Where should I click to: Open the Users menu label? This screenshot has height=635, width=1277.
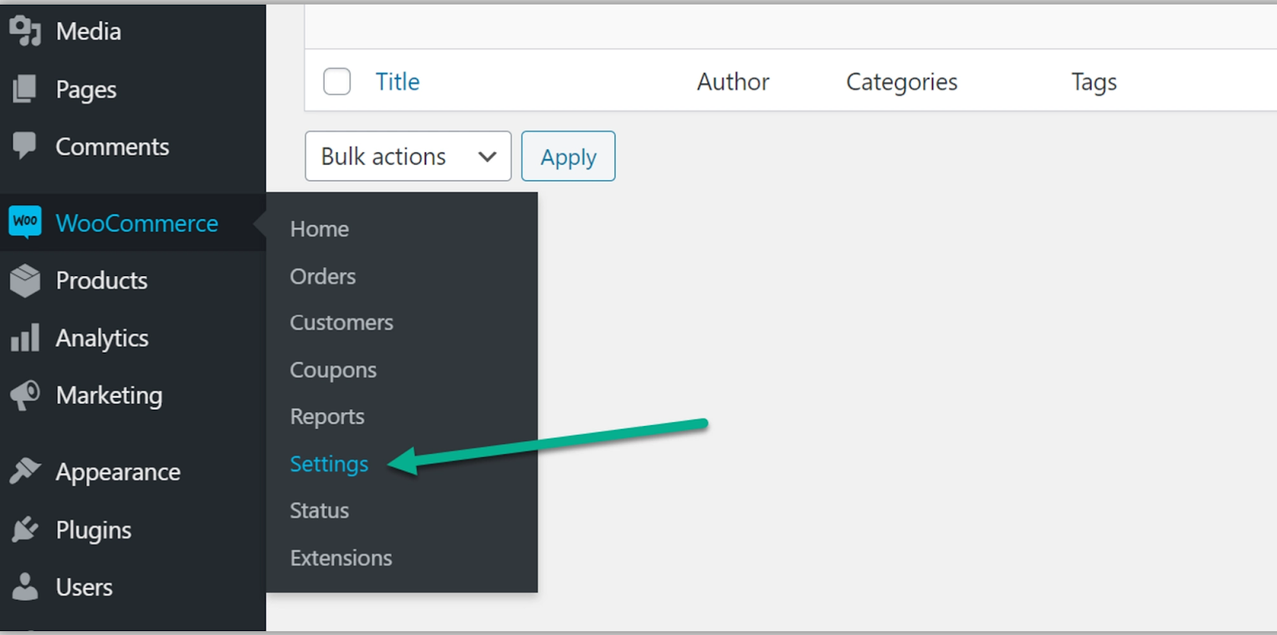pyautogui.click(x=84, y=587)
